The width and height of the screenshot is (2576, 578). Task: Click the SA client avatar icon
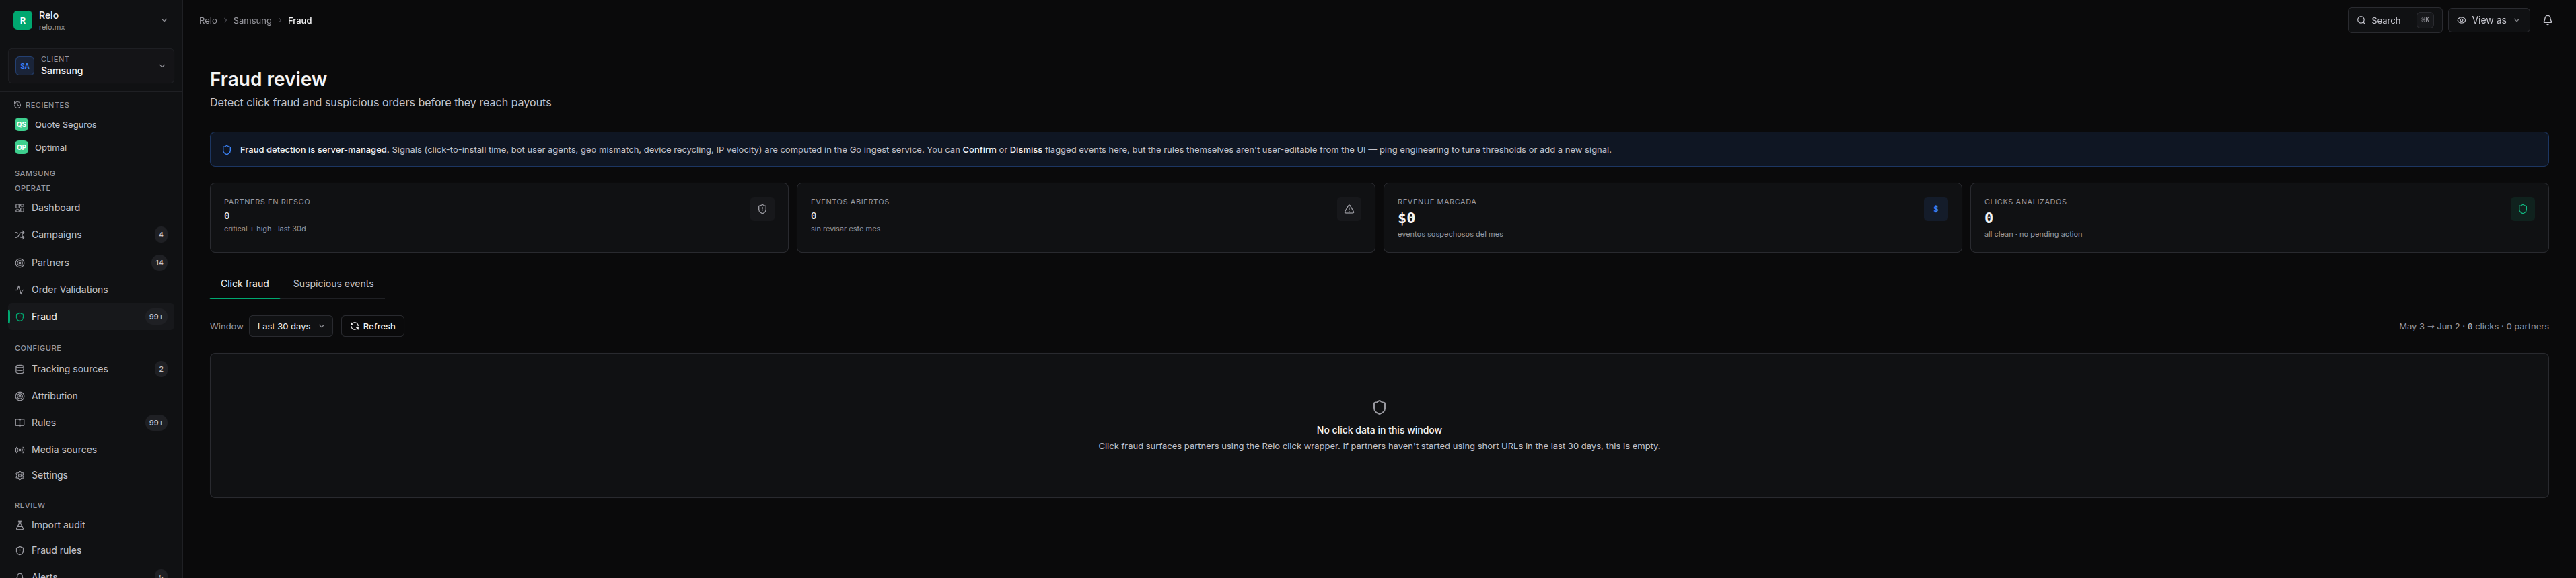click(x=25, y=66)
